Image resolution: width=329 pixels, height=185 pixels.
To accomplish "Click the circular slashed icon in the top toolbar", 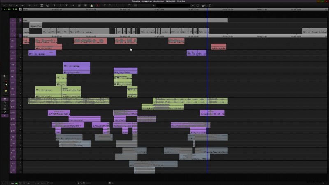I will click(48, 5).
